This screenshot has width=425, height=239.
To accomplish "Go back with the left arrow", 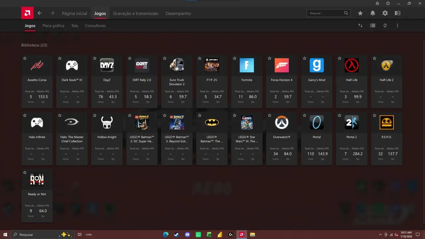I will click(x=40, y=13).
